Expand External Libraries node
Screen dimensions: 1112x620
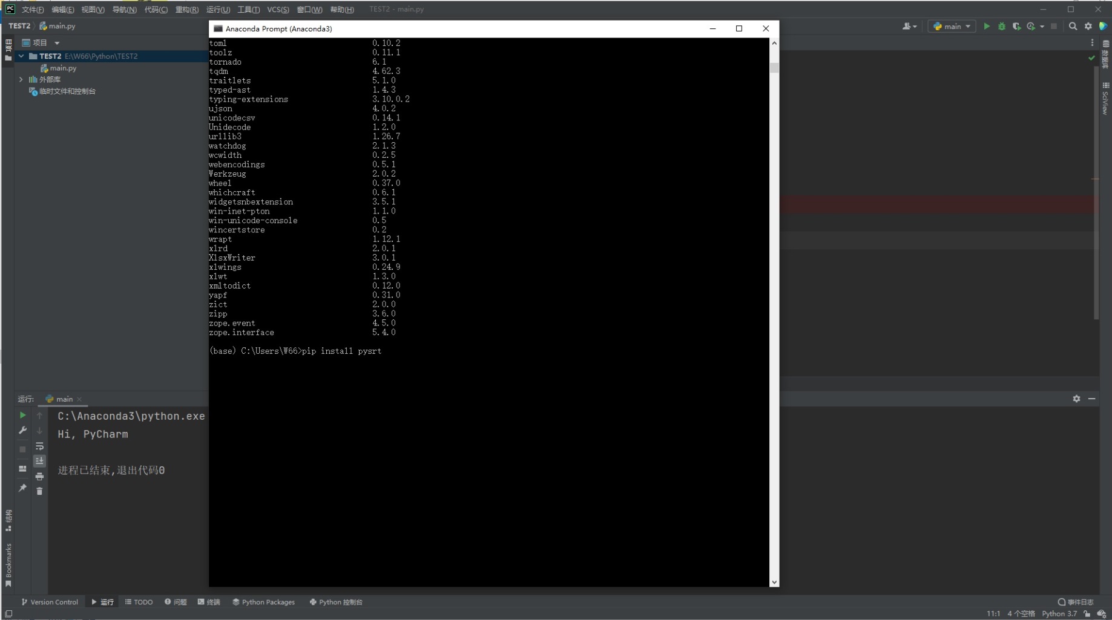tap(21, 79)
